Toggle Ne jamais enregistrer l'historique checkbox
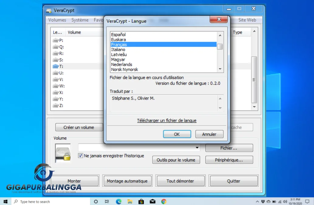 click(x=81, y=156)
